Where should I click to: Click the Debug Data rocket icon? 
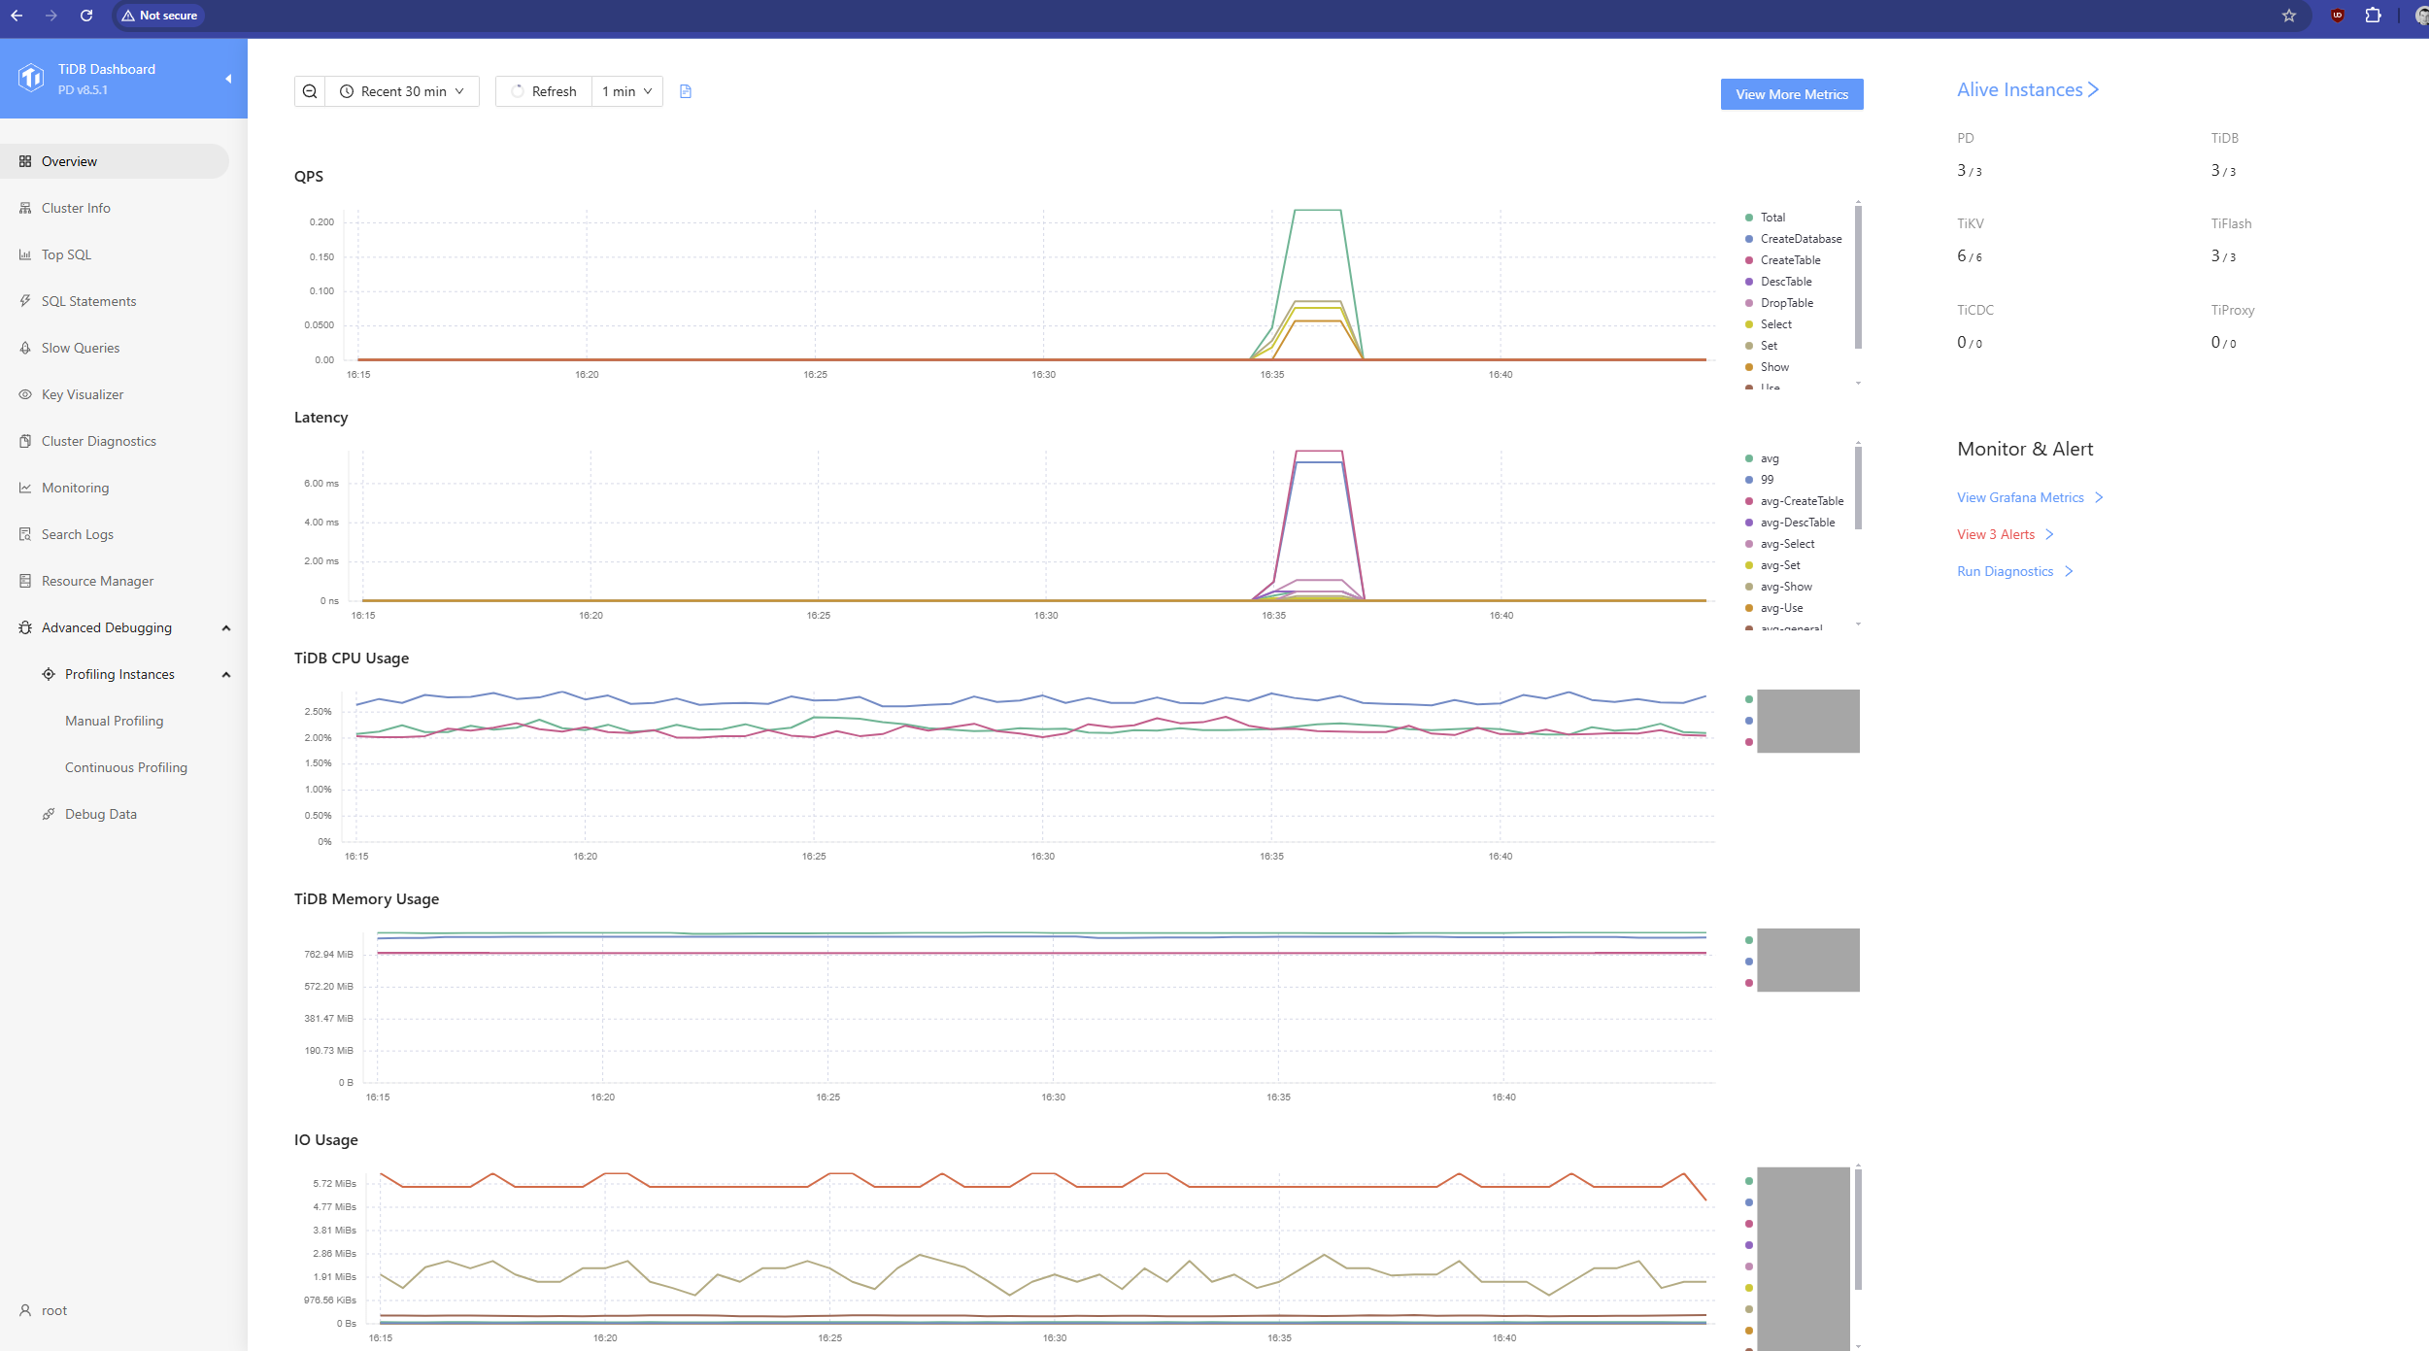(x=49, y=814)
